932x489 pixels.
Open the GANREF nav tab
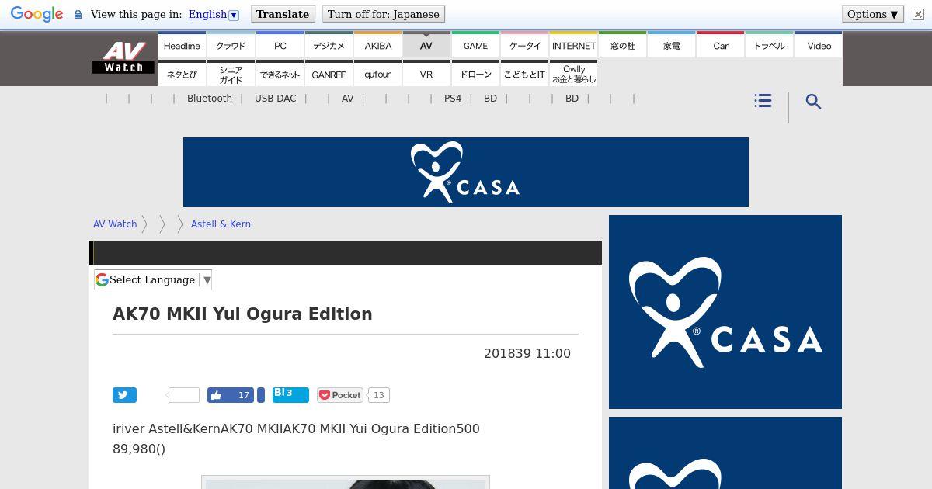pyautogui.click(x=329, y=74)
